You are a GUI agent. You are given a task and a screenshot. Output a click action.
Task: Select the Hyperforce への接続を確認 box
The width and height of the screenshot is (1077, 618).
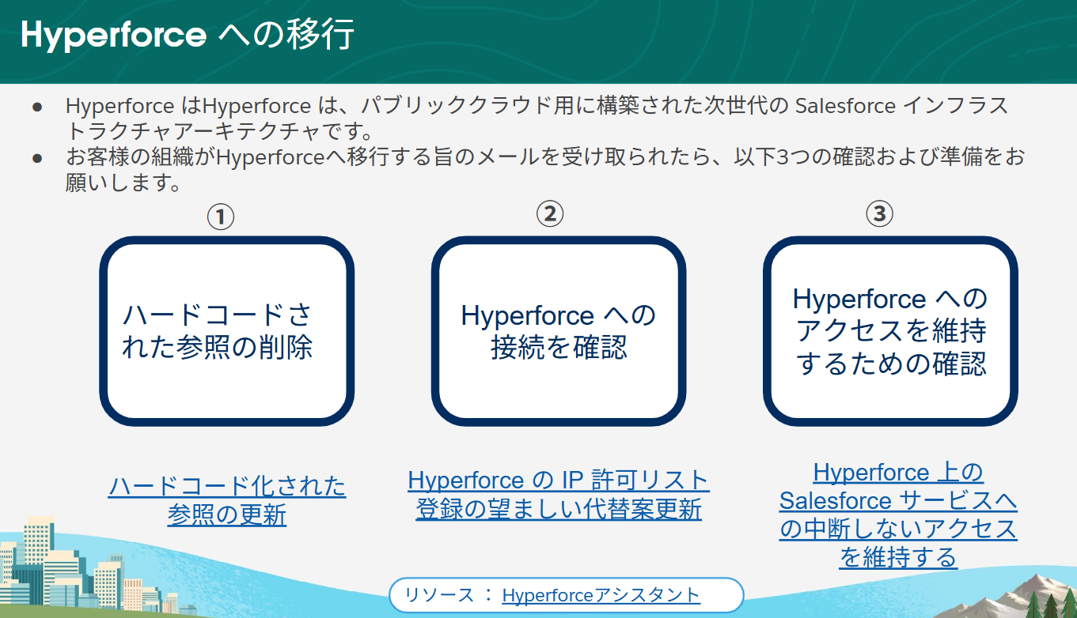tap(559, 330)
